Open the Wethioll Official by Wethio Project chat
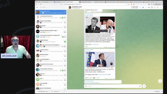 click(51, 31)
